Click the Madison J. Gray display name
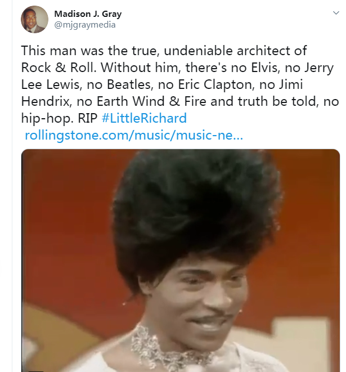 click(88, 14)
